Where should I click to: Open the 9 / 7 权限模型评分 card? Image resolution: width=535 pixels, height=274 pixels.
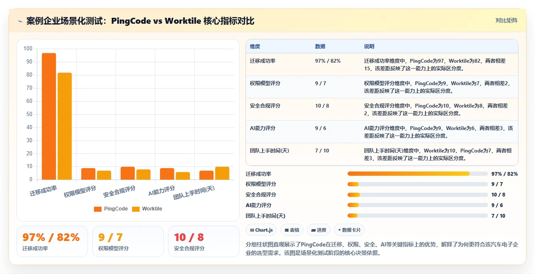(128, 241)
